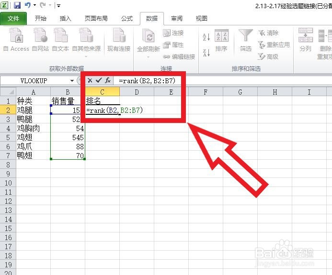The image size is (332, 275).
Task: Select column A header
Action: tap(33, 92)
